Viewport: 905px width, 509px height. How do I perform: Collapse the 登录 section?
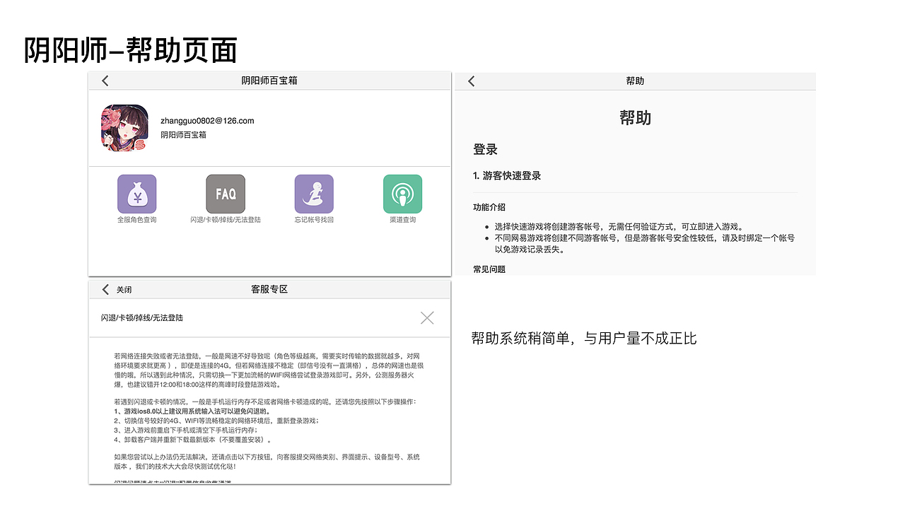[484, 149]
